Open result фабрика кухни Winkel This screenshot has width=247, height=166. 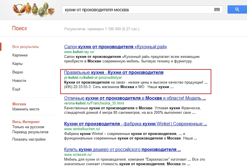(x=136, y=124)
